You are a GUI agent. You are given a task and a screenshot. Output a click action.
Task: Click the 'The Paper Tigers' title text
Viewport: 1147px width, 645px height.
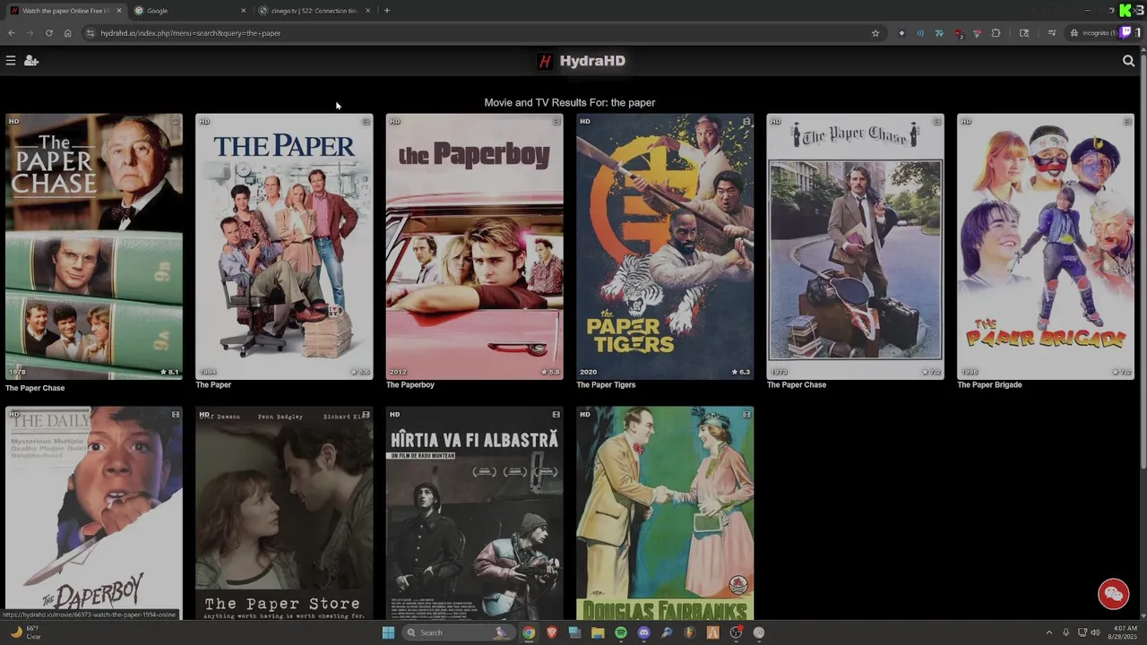pos(606,385)
